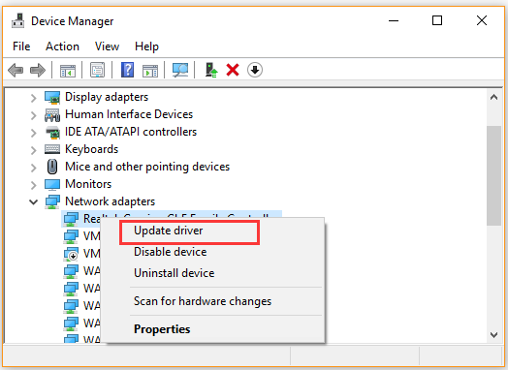Click the Forward arrow toolbar icon
Image resolution: width=508 pixels, height=370 pixels.
(x=38, y=70)
